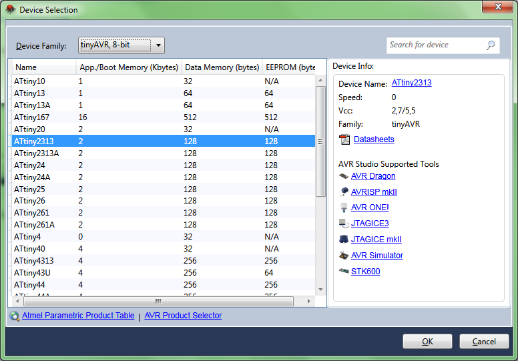Select the ATtiny13 row

164,93
